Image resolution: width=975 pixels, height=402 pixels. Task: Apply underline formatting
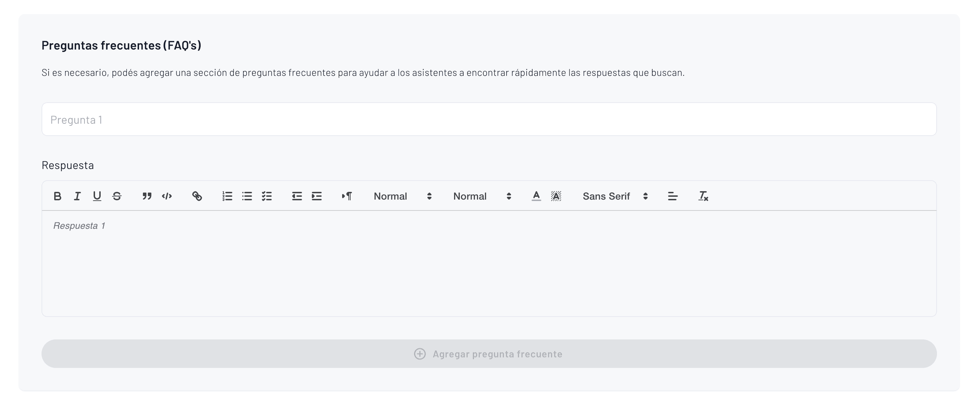97,196
